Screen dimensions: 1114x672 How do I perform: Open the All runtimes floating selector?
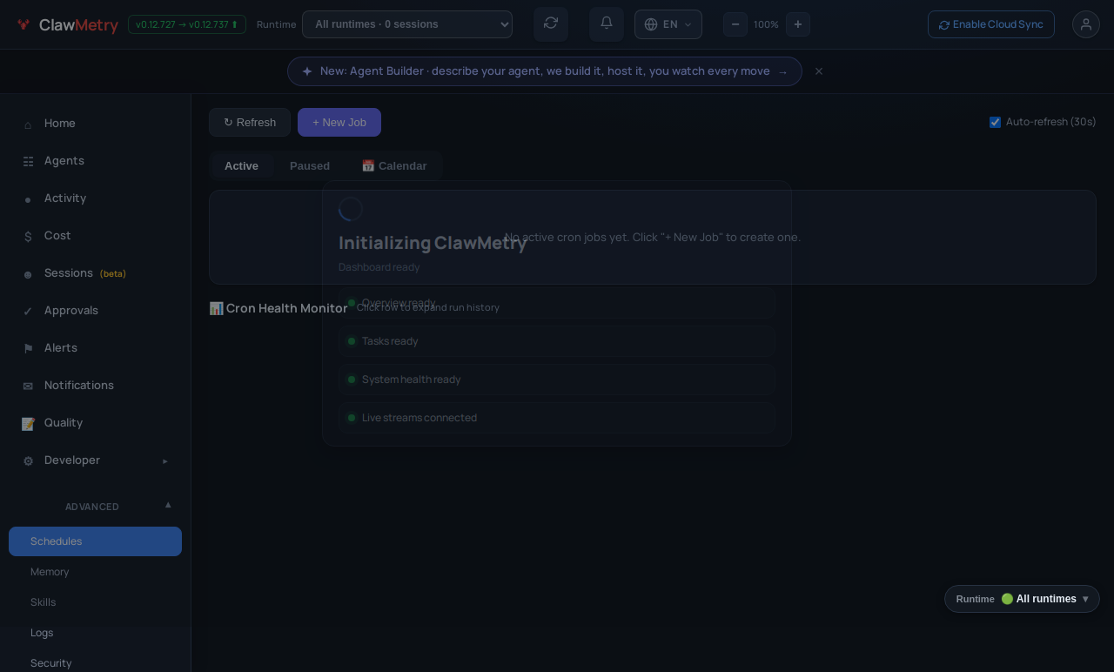1022,599
